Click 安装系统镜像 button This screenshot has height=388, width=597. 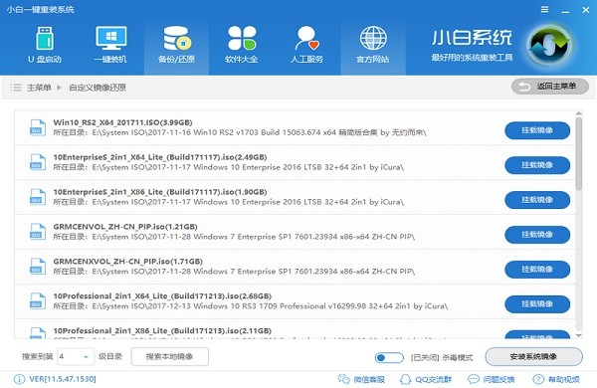(533, 357)
